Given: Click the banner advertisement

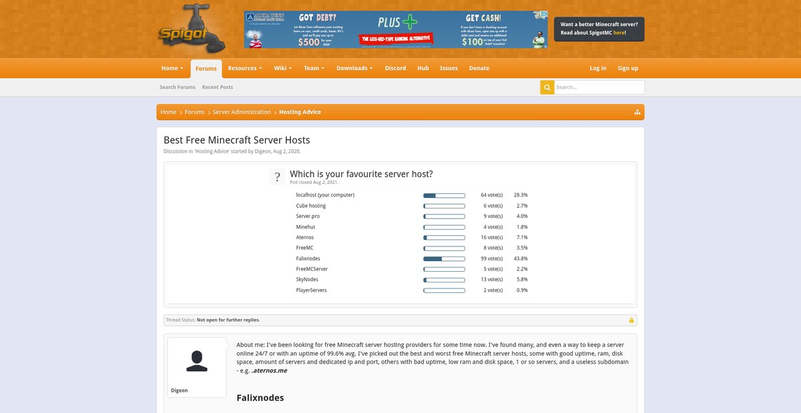Looking at the screenshot, I should (x=396, y=29).
